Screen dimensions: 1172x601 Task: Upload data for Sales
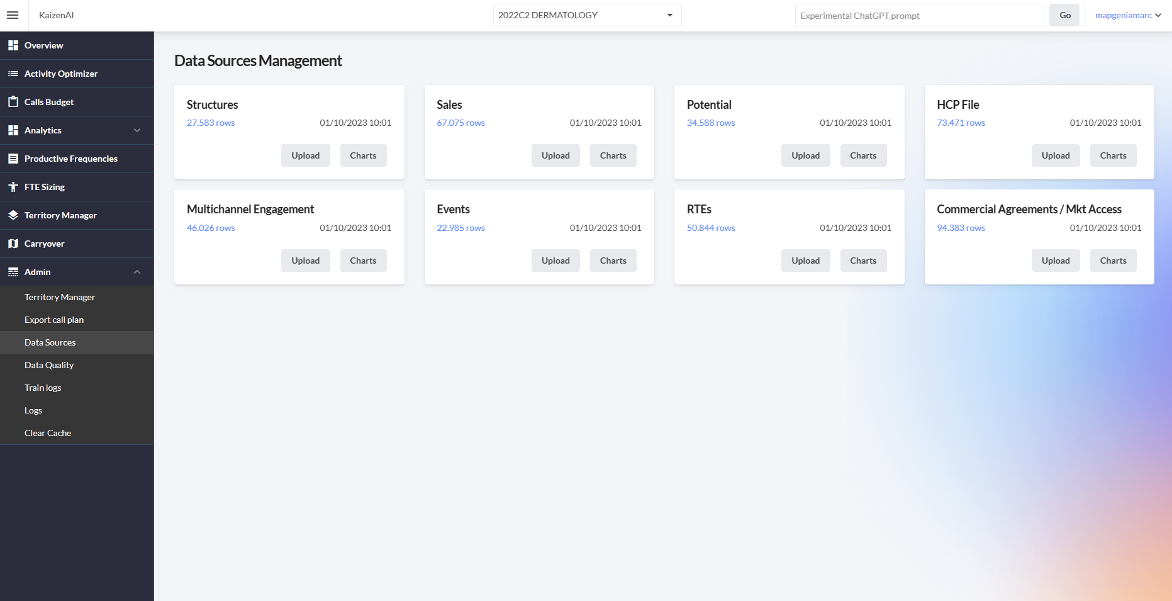555,155
